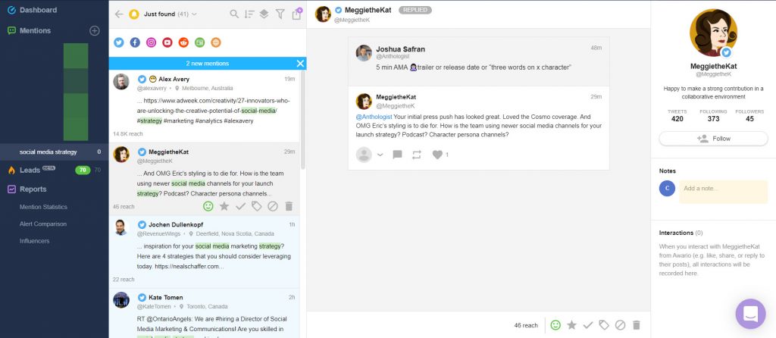Filter mentions by Reddit source

183,42
